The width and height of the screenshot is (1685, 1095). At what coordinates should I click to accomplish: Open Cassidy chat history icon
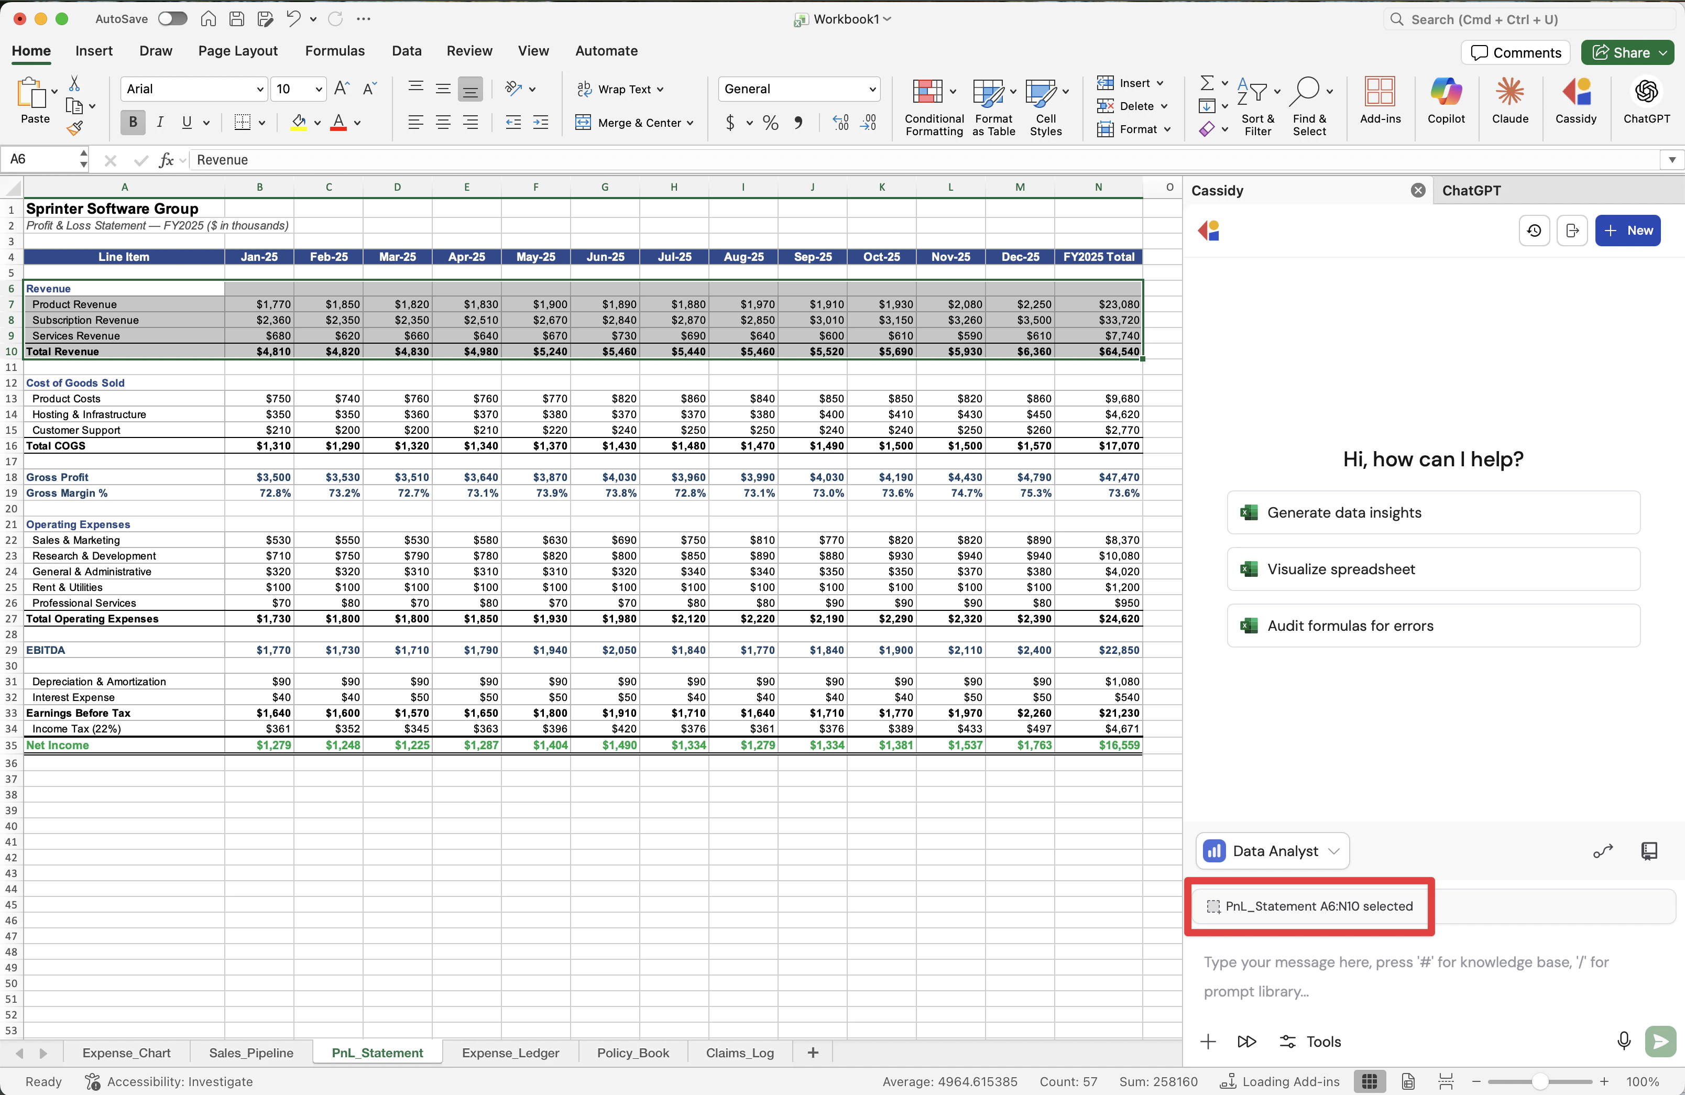click(1534, 231)
